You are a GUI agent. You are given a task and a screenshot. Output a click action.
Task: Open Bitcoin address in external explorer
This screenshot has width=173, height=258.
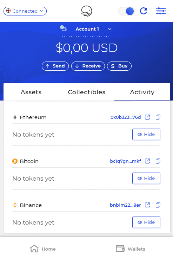point(147,161)
